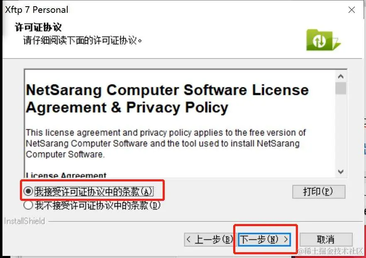Viewport: 366px width, 258px height.
Task: Click the Xftp 7 Personal window title
Action: [37, 10]
